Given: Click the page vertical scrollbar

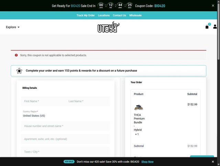Looking at the screenshot, I should point(219,32).
